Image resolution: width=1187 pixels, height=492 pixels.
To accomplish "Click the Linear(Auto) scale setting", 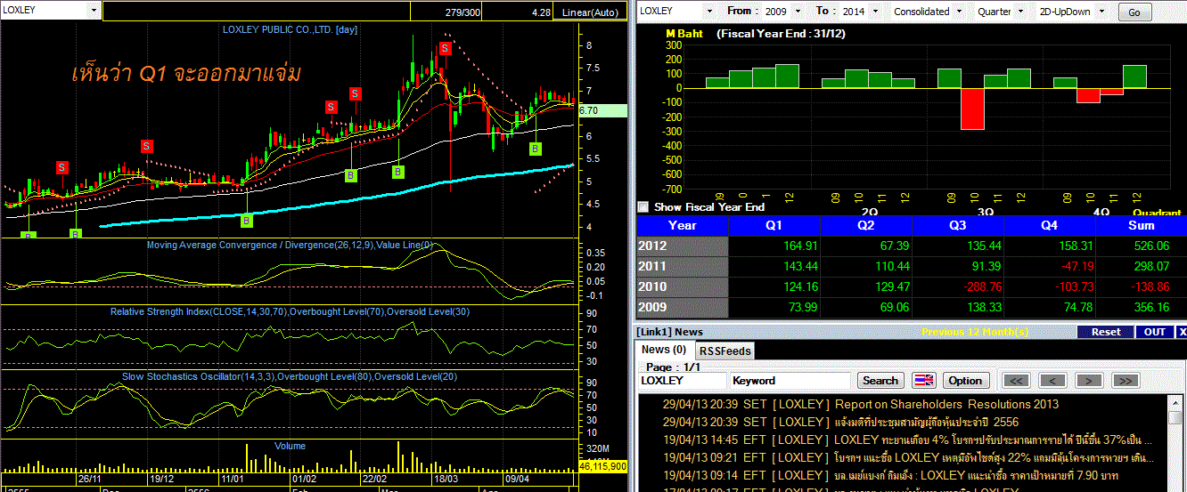I will click(591, 12).
